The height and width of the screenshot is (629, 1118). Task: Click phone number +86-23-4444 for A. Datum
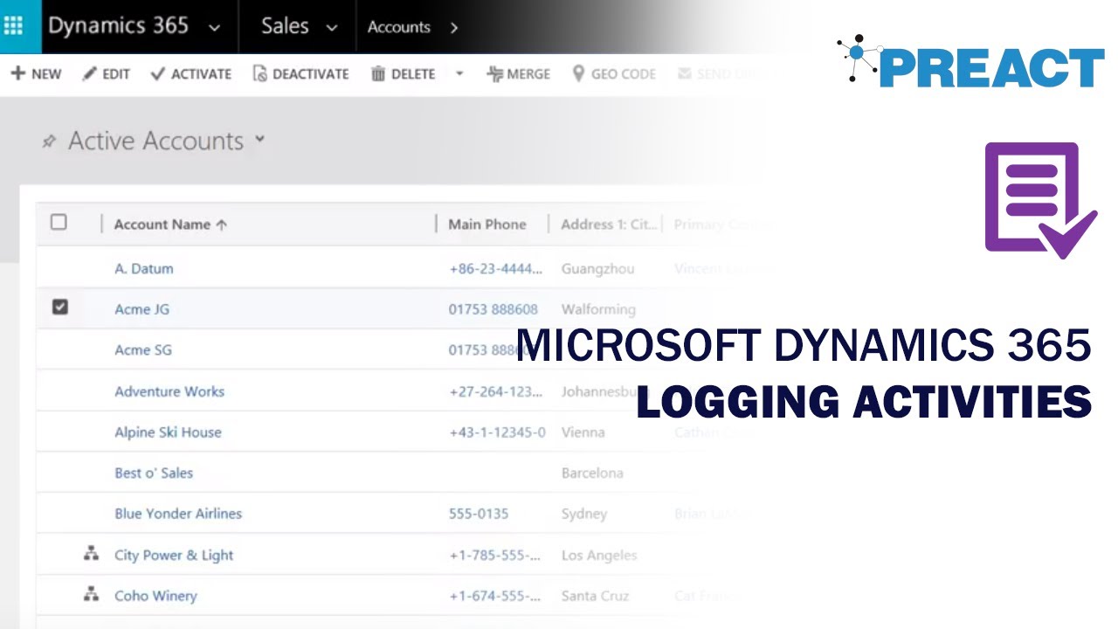pos(496,268)
